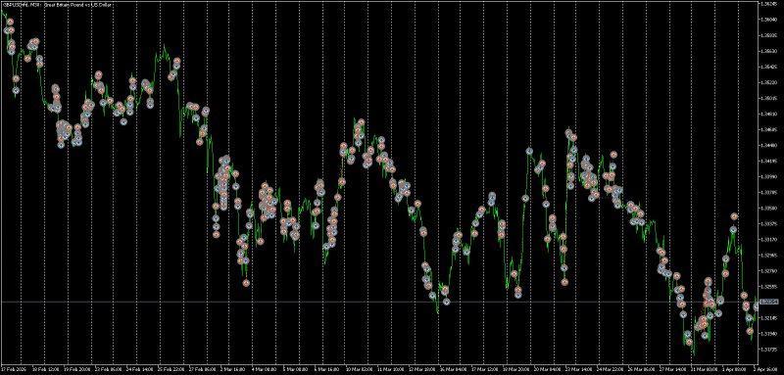784x375 pixels.
Task: Click the lowest trade marker at the 3 Mar dip
Action: 246,283
